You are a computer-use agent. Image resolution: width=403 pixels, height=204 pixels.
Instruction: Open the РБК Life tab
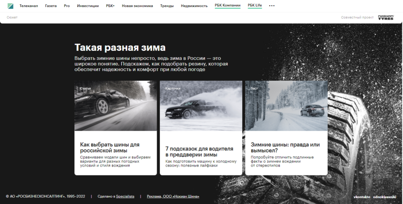255,6
